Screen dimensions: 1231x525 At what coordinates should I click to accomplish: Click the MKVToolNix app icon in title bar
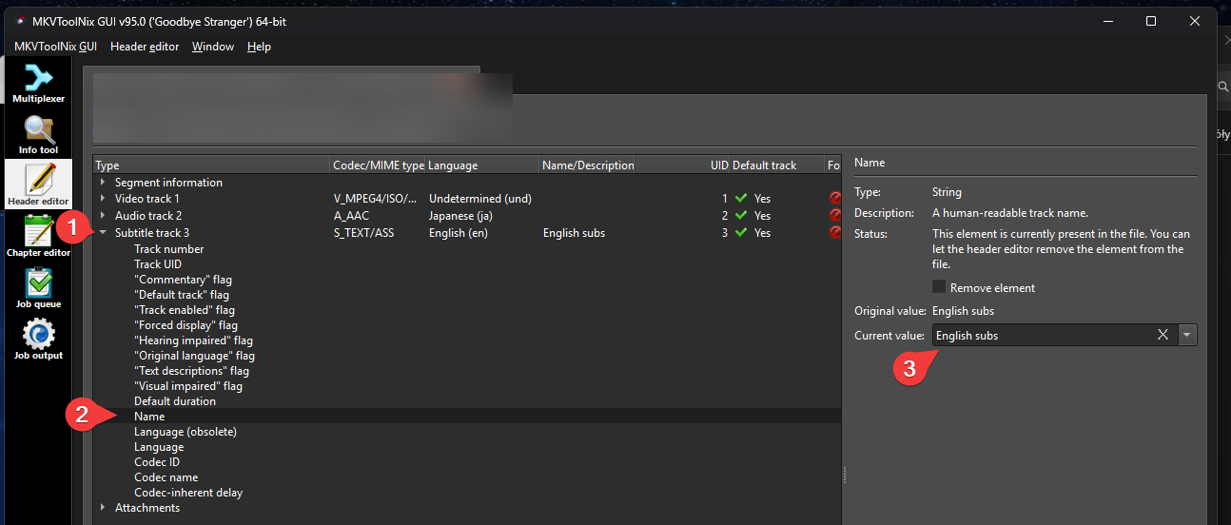20,21
